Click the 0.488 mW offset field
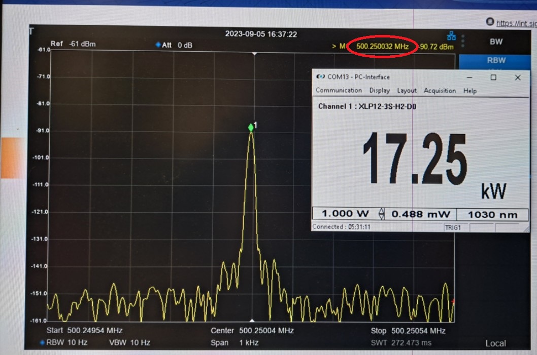537x355 pixels. [421, 214]
